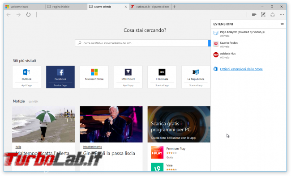Open the Il Giornale tile
The height and width of the screenshot is (176, 291).
click(x=162, y=77)
